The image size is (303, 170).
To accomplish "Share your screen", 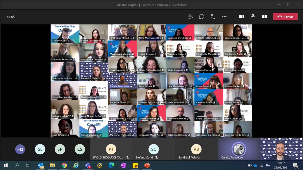I will pos(264,16).
